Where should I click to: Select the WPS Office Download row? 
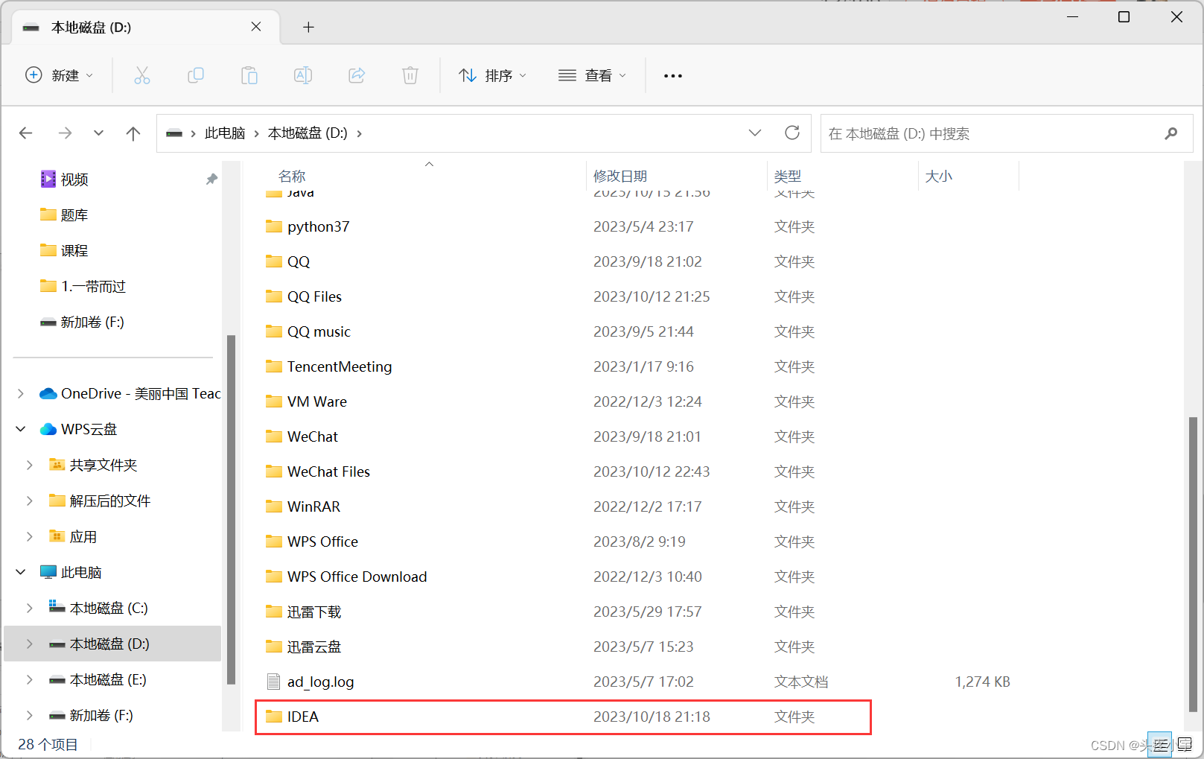[563, 577]
